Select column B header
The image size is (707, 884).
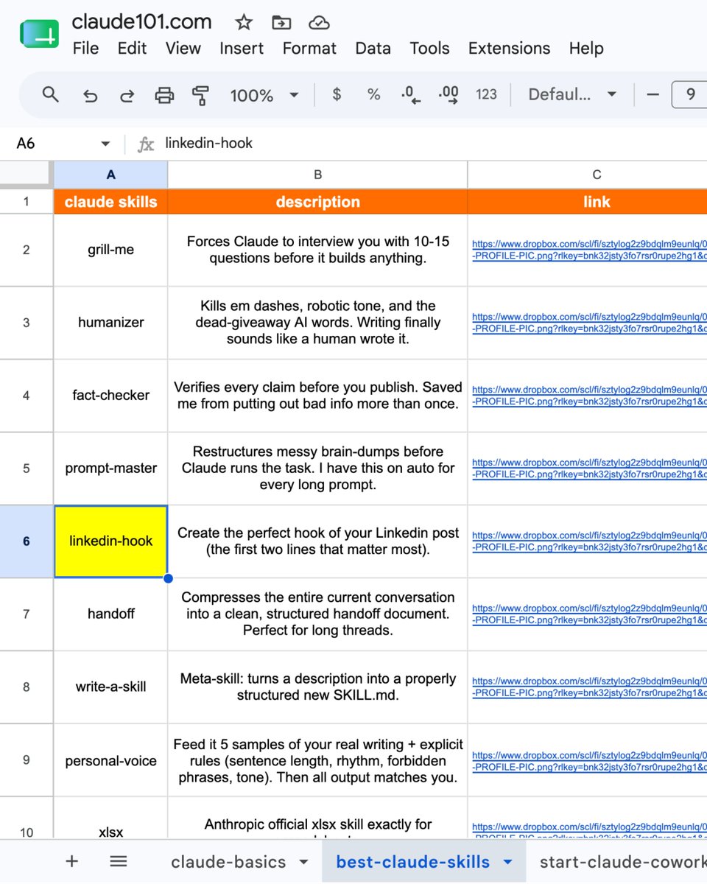coord(317,175)
